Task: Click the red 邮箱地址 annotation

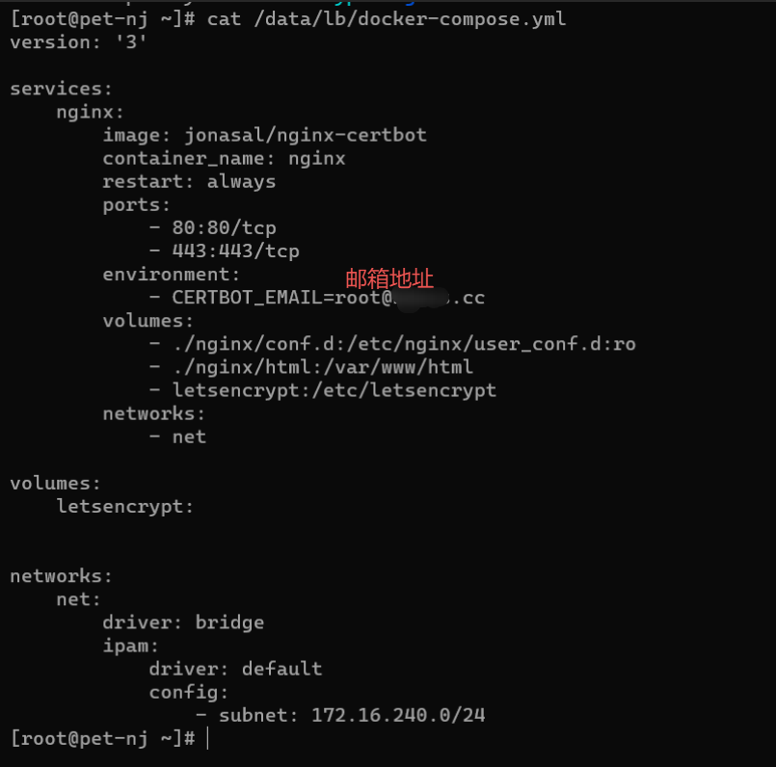Action: tap(389, 278)
